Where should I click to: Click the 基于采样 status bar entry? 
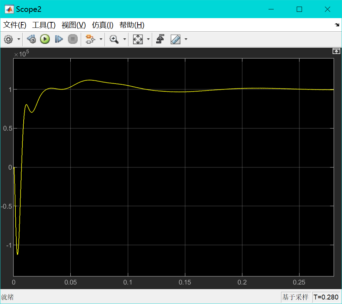pos(295,297)
